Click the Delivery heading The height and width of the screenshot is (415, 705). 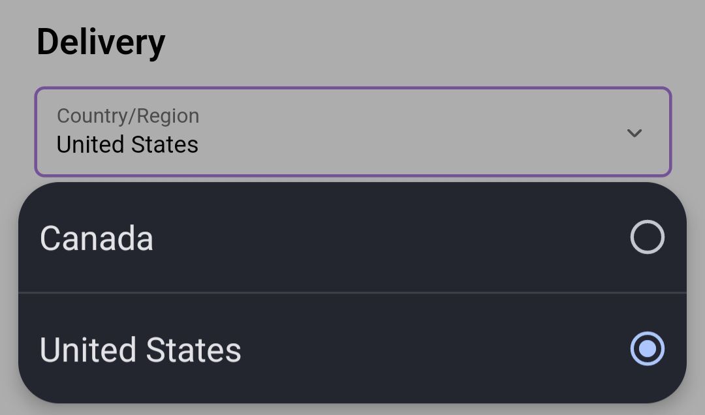(101, 42)
